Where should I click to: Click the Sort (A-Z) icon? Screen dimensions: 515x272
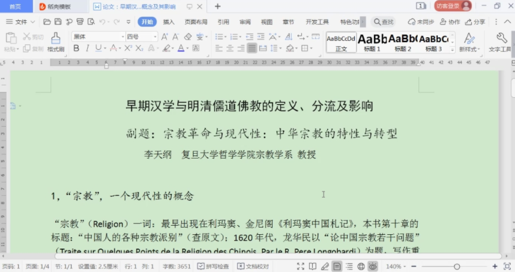pos(289,37)
